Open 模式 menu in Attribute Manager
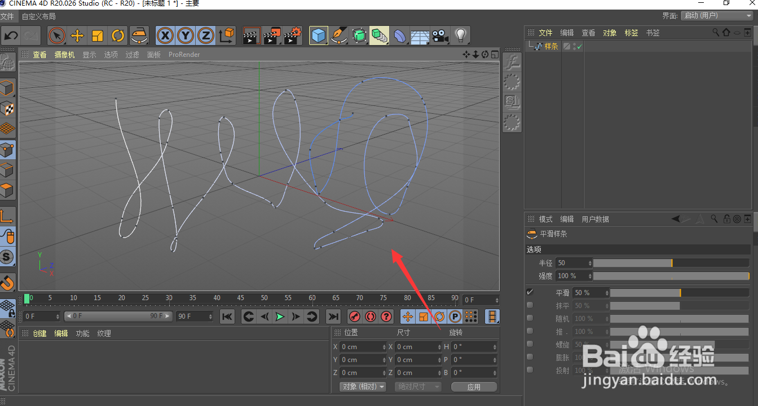 click(545, 219)
